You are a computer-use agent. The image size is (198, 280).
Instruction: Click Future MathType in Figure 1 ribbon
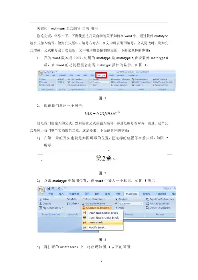pyautogui.click(x=160, y=85)
